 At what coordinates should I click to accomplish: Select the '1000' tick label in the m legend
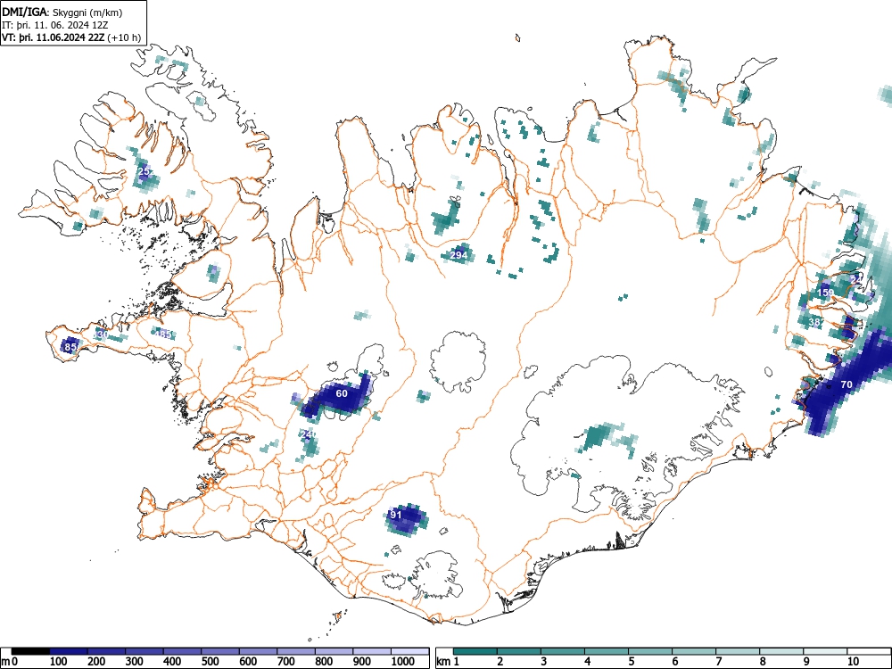(x=403, y=662)
